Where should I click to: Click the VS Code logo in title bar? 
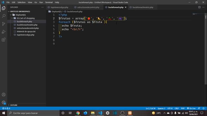pyautogui.click(x=3, y=2)
